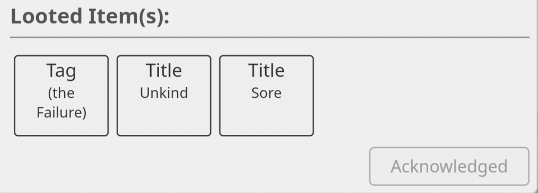Click the word "Sore"
Viewport: 538px width, 193px height.
pos(267,93)
